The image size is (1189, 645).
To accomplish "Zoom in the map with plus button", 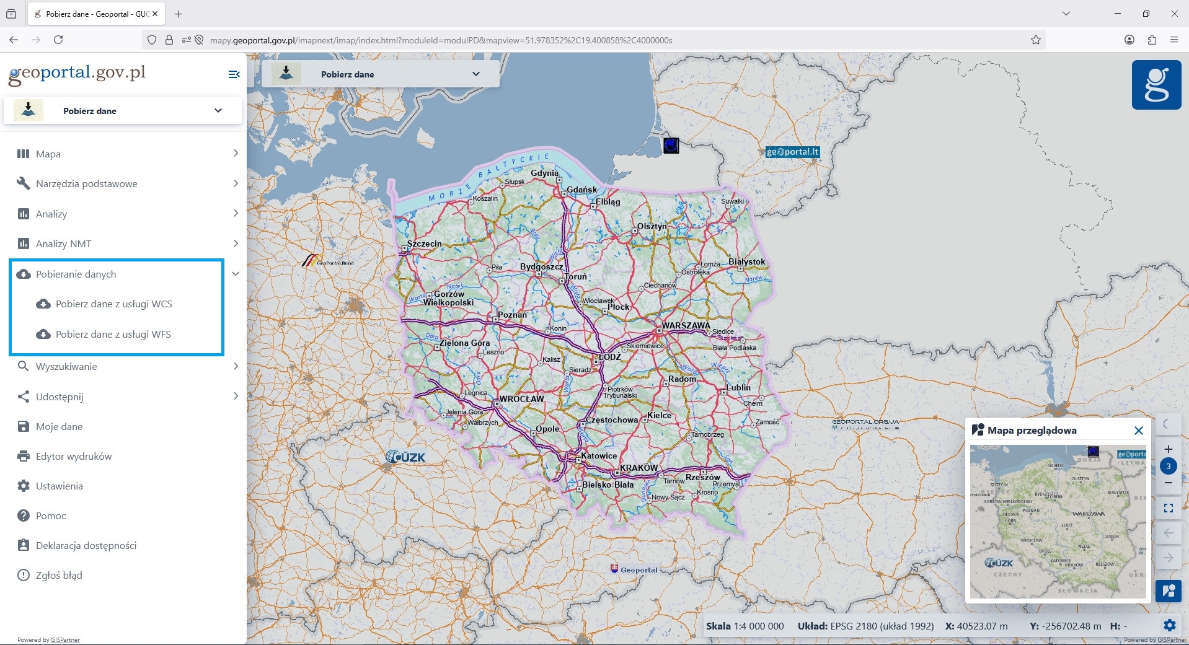I will [x=1169, y=449].
